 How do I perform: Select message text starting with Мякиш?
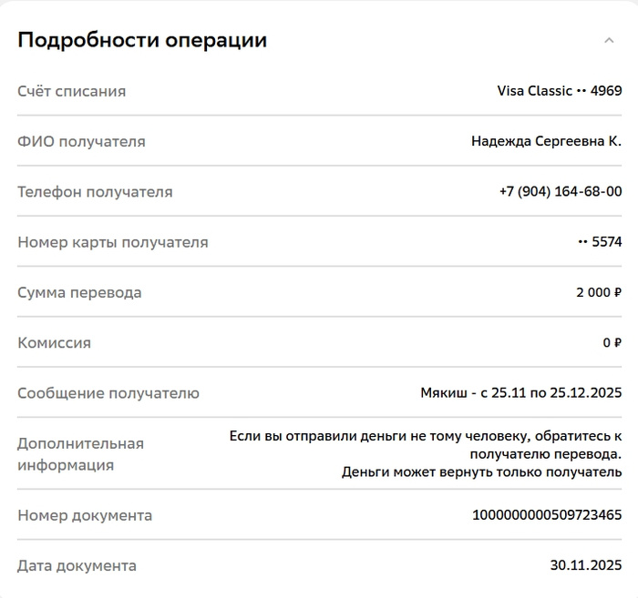(x=520, y=393)
